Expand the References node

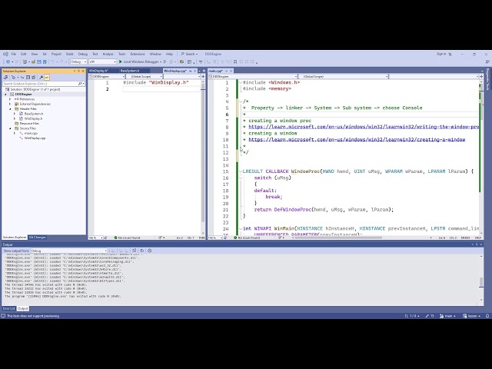pos(10,99)
